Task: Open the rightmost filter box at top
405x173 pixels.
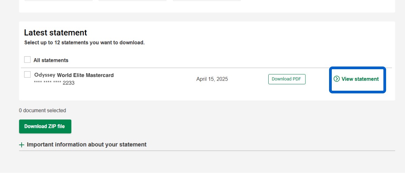Action: (x=207, y=0)
